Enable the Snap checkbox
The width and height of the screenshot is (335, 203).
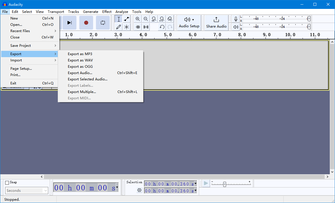[x=7, y=183]
